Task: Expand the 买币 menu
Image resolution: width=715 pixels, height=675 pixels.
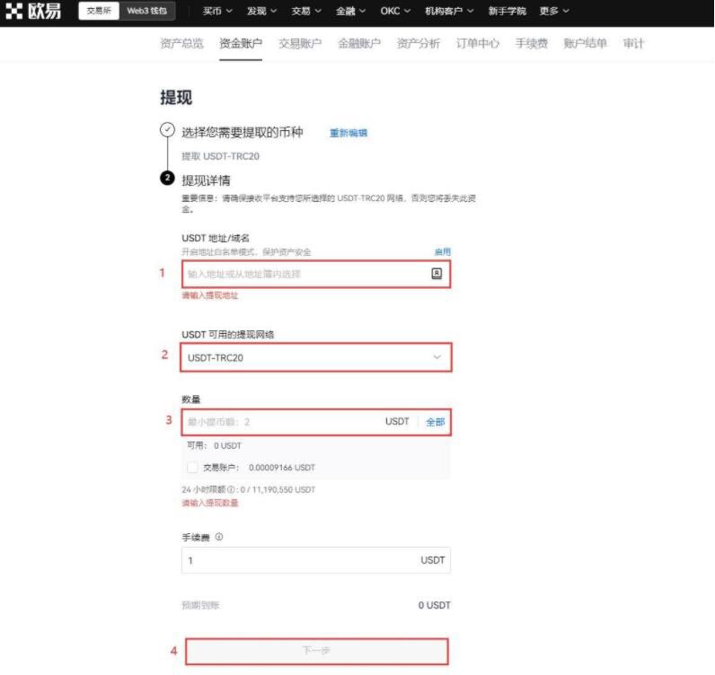Action: (x=217, y=11)
